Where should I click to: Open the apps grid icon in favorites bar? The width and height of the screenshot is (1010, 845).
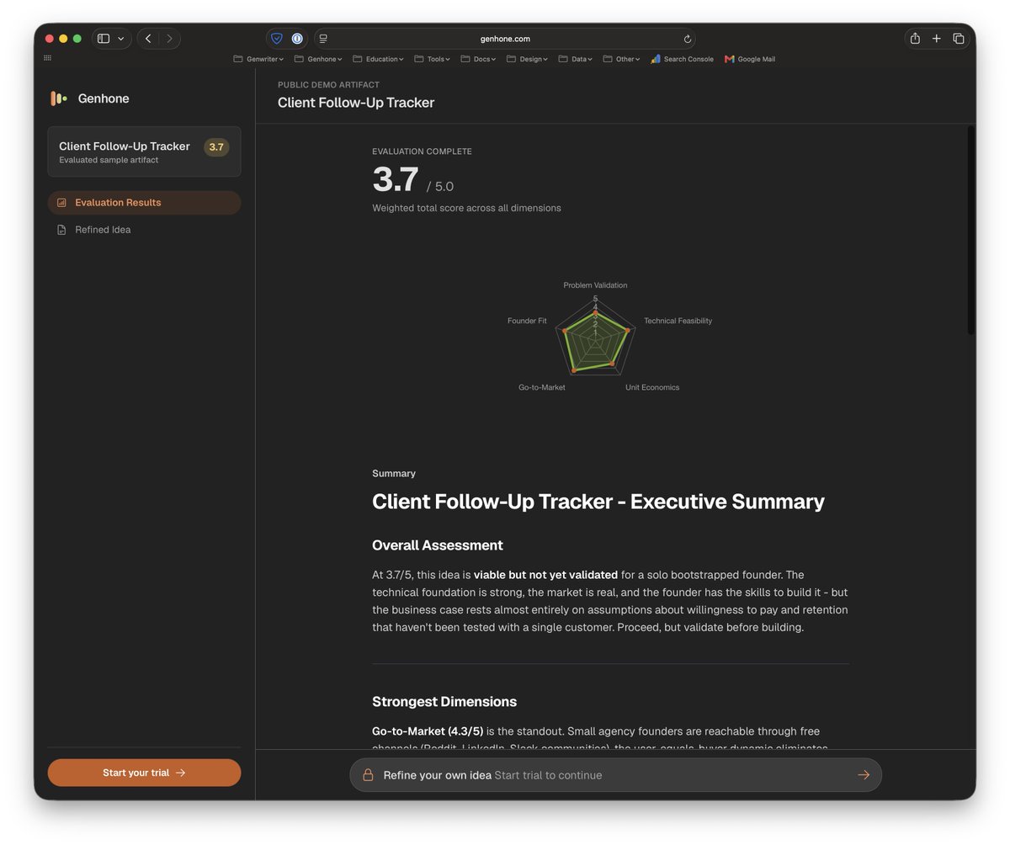click(47, 58)
